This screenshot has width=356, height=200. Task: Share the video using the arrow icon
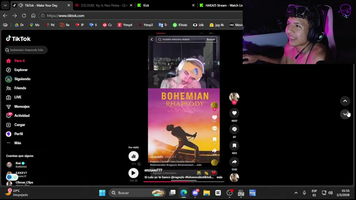pyautogui.click(x=234, y=162)
